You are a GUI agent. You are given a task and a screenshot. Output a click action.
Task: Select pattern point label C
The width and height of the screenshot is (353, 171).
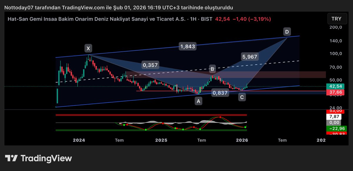coord(242,97)
